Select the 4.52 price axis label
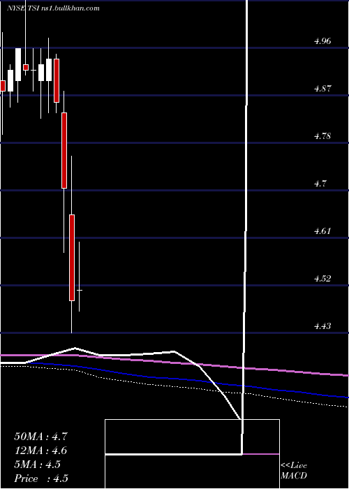The height and width of the screenshot is (489, 349). (322, 279)
